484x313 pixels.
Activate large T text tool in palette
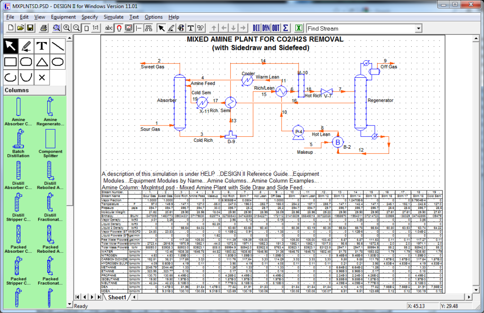pyautogui.click(x=42, y=46)
